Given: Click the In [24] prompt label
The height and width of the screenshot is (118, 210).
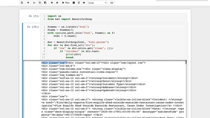Looking at the screenshot, I should click(x=33, y=27).
